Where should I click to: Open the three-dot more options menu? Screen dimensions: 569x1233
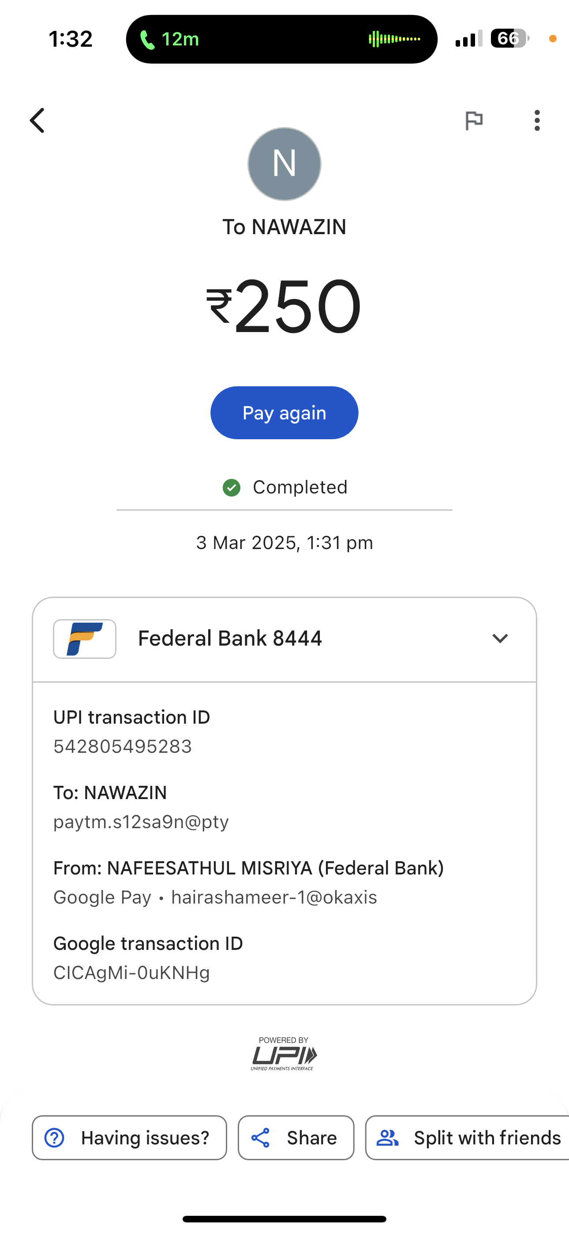pyautogui.click(x=537, y=120)
